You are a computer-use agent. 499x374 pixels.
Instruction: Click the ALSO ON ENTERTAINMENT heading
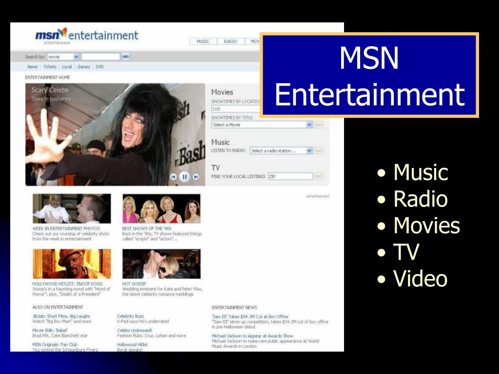(58, 307)
